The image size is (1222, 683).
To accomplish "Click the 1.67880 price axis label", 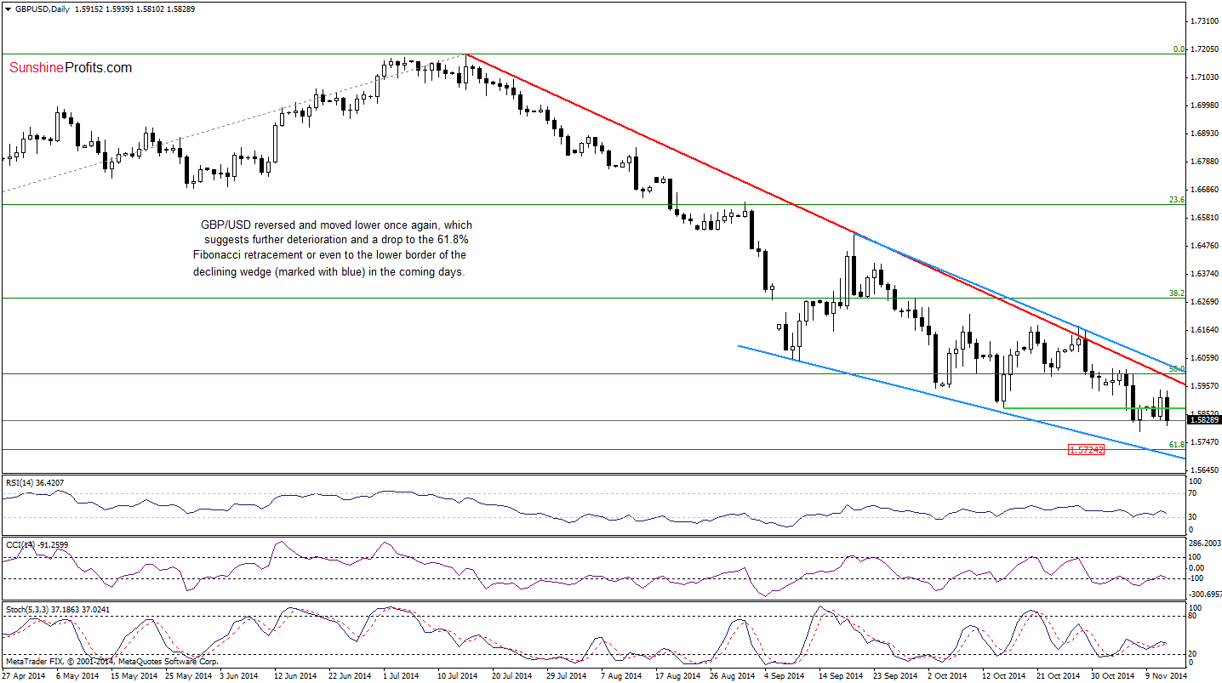I will 1206,162.
